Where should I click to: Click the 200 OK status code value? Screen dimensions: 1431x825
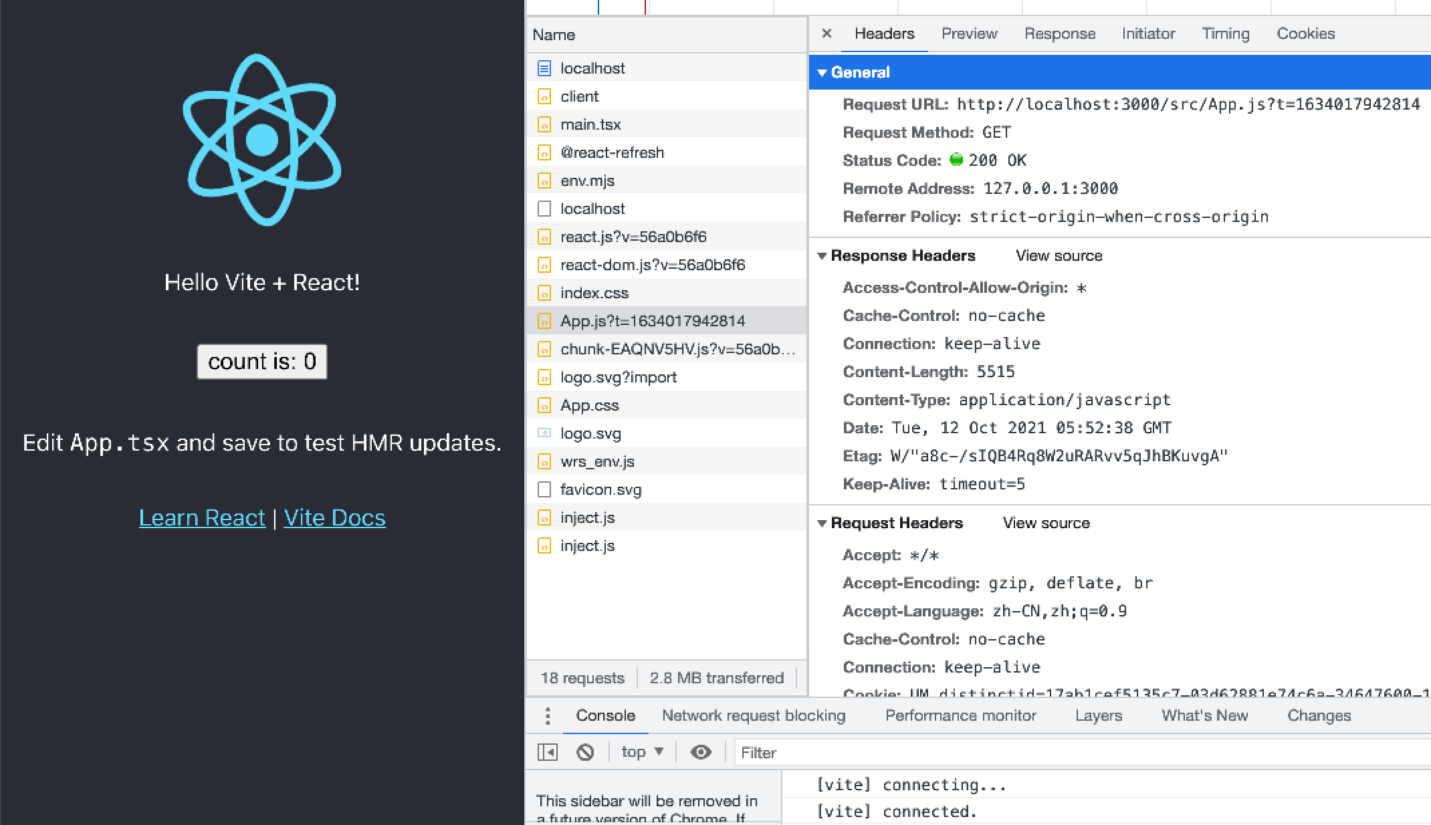[x=997, y=160]
